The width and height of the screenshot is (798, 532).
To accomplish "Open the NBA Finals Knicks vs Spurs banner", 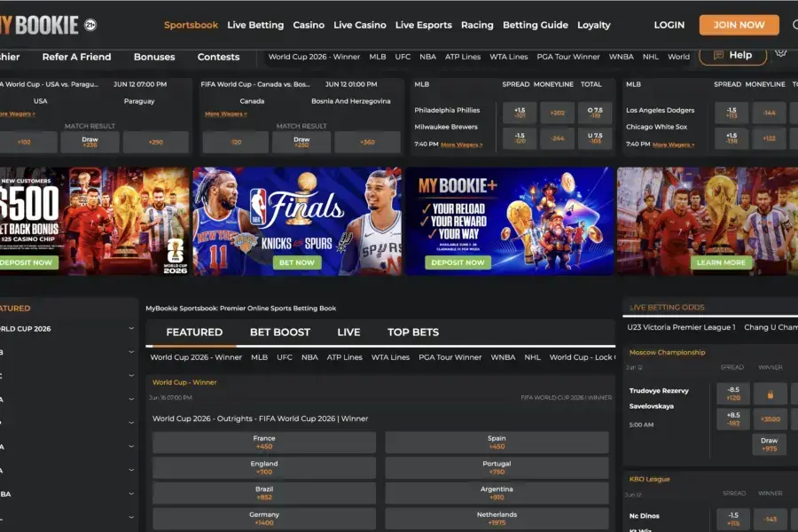I will coord(297,221).
